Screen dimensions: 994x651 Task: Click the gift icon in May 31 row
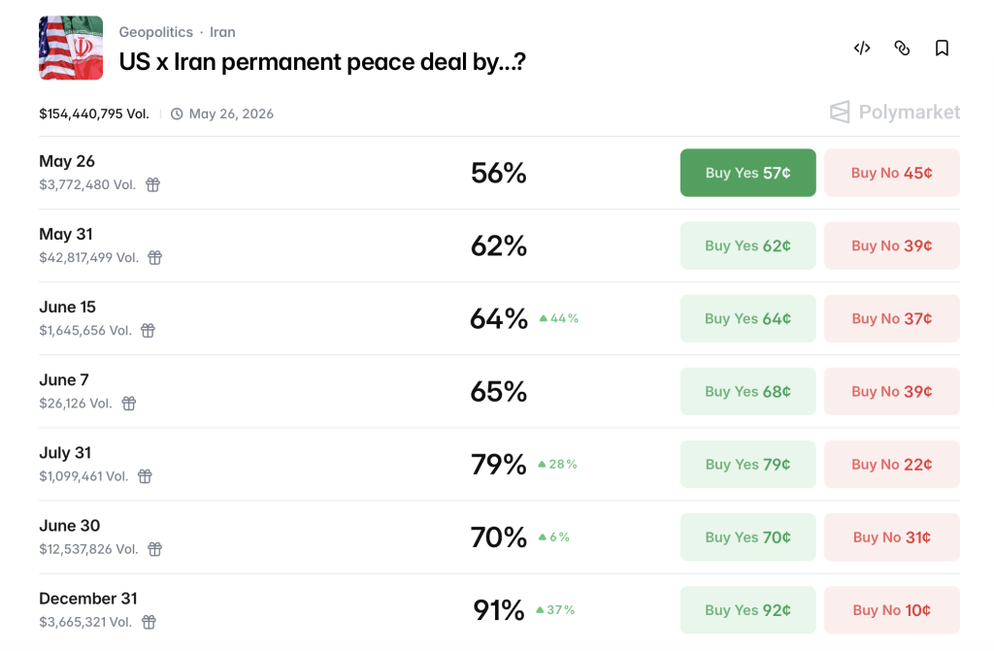pyautogui.click(x=154, y=257)
